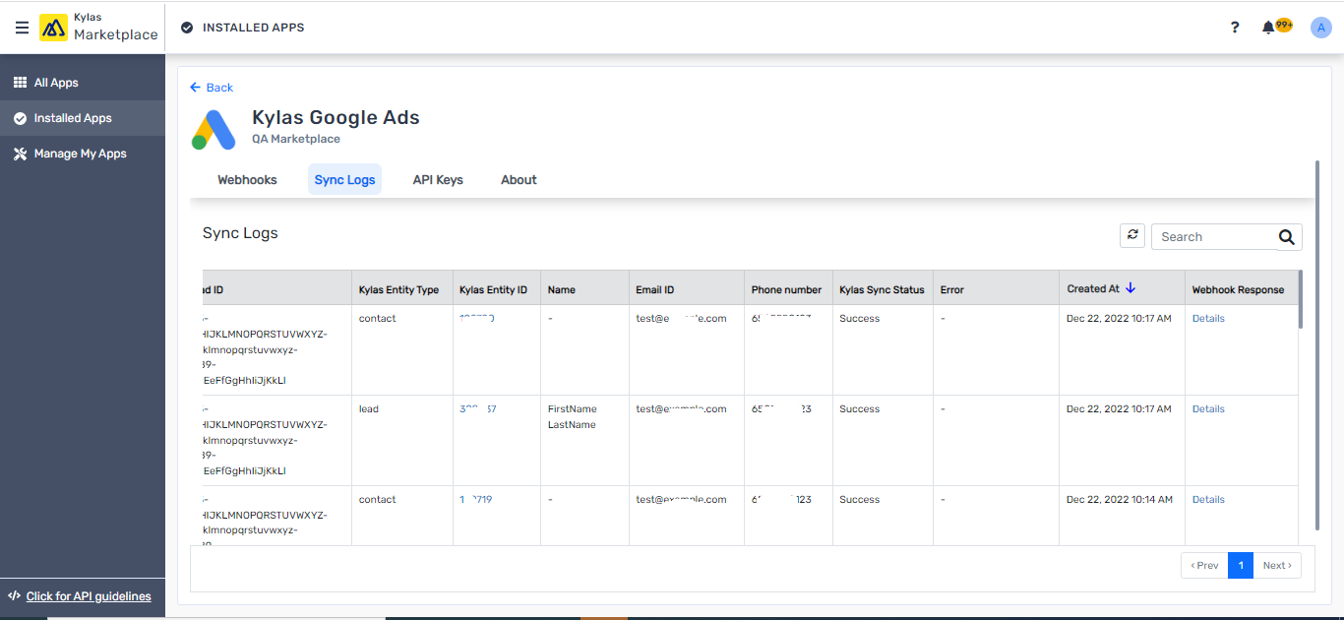Switch to the Webhooks tab
Viewport: 1344px width, 620px height.
pos(247,180)
